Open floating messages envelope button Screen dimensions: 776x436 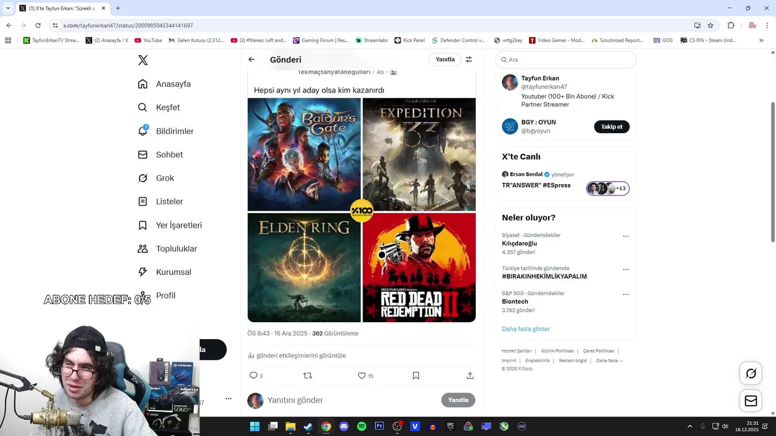751,401
